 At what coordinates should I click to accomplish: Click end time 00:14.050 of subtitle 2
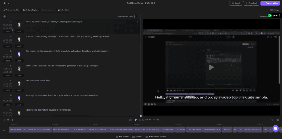(7, 42)
